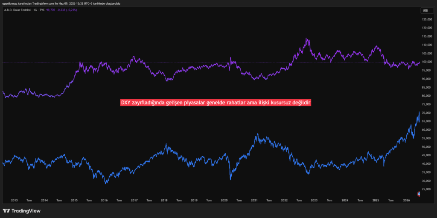This screenshot has height=218, width=437.
Task: Click the 2017 label on time axis
Action: 134,200
